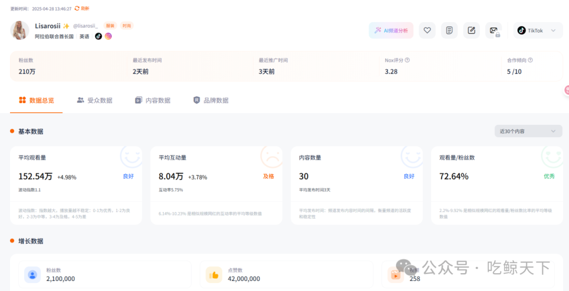Open the 品牌数据 tab
The width and height of the screenshot is (569, 291).
point(211,100)
